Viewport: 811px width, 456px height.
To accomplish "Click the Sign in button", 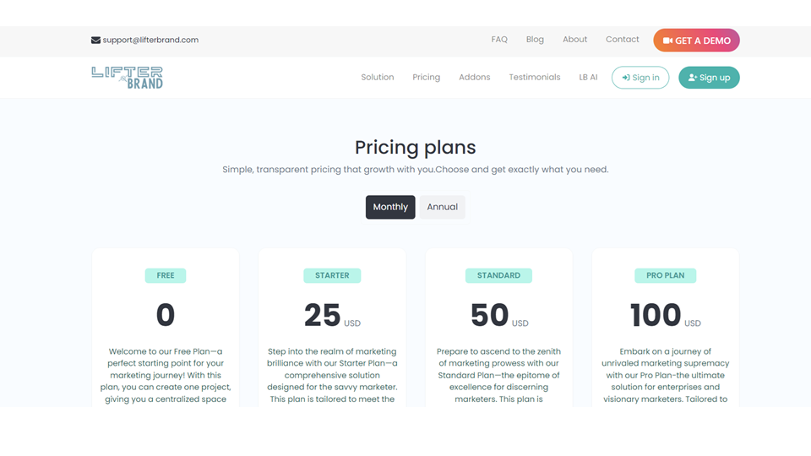I will point(640,78).
